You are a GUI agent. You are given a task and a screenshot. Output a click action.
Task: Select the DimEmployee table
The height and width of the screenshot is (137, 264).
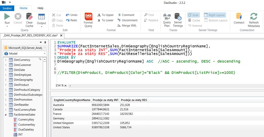(x=22, y=75)
